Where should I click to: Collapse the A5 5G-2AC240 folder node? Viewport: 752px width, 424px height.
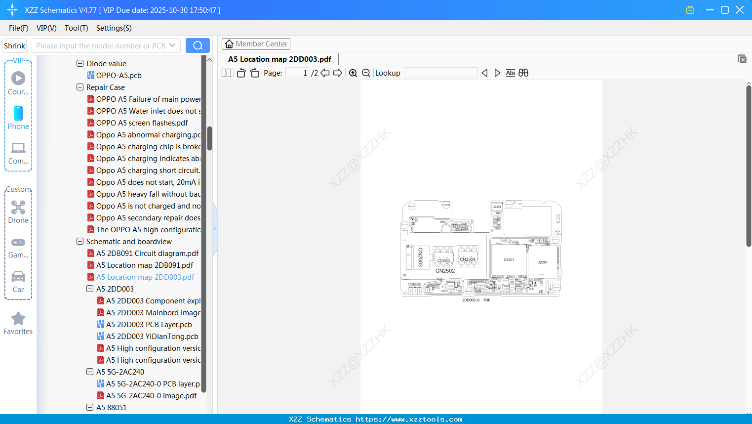(90, 372)
